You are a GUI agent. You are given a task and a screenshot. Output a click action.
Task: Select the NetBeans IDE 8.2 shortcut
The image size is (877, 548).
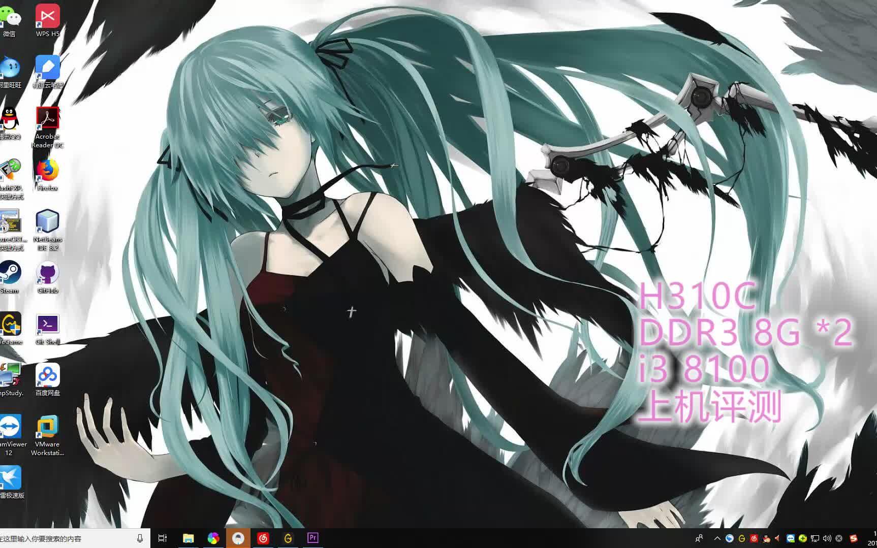48,230
